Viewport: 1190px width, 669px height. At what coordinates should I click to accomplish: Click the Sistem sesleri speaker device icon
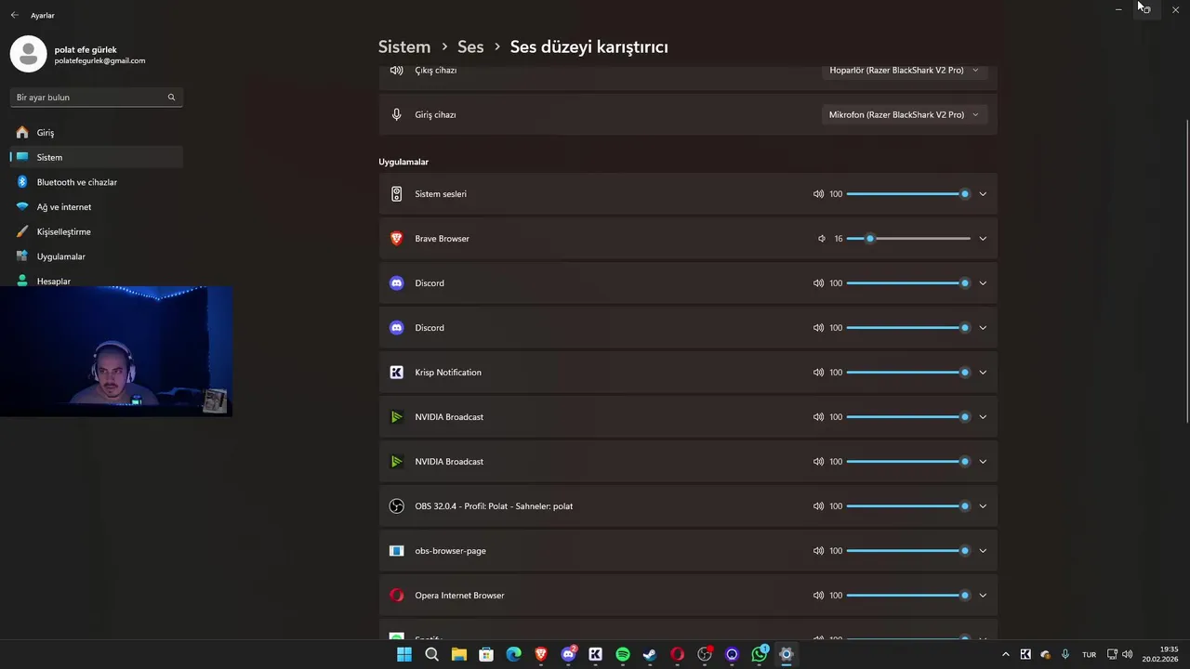[x=396, y=194]
